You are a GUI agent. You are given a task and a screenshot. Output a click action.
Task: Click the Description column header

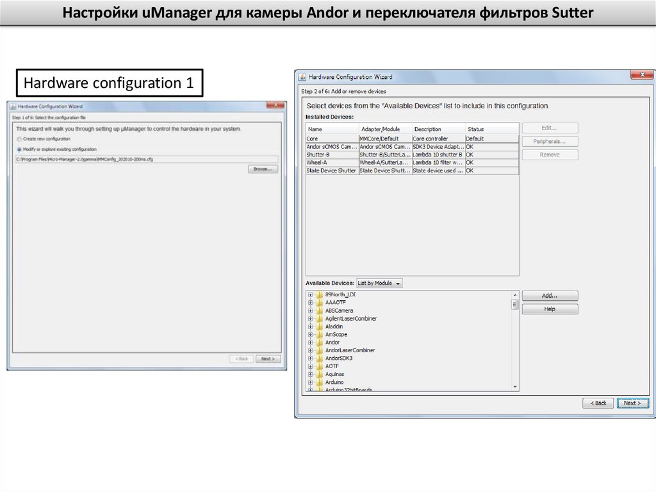438,129
